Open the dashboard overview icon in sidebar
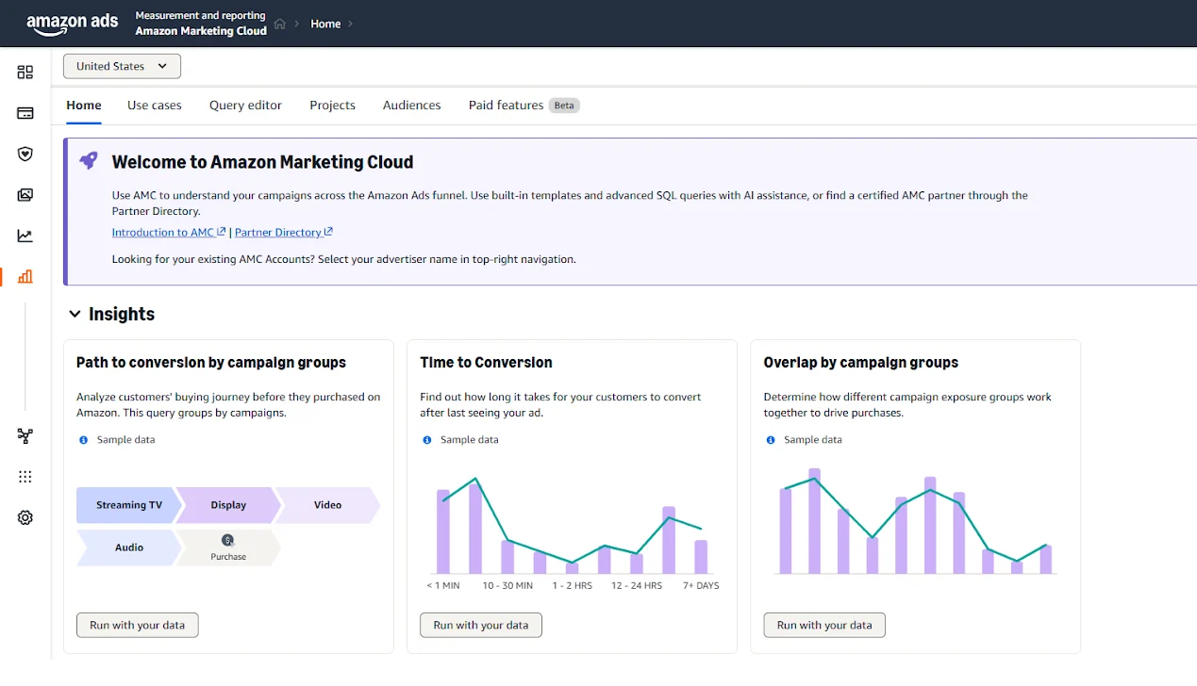 click(25, 72)
